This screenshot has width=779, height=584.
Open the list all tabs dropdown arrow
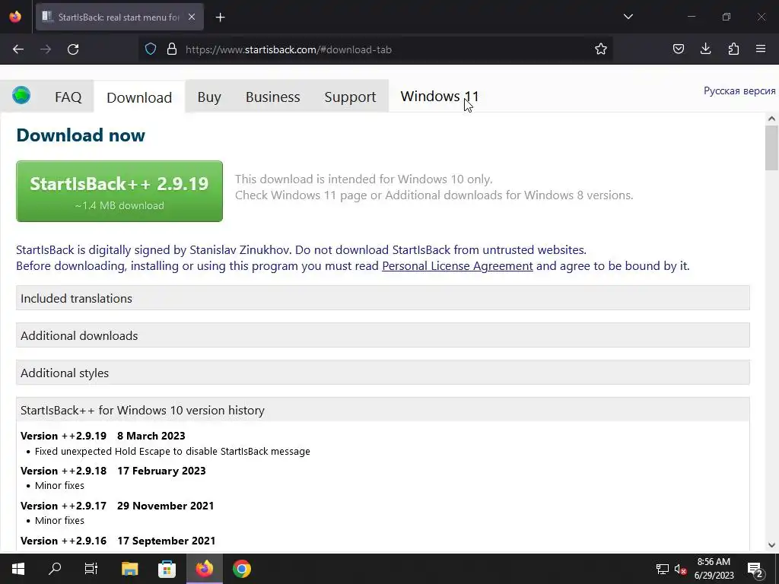(628, 17)
